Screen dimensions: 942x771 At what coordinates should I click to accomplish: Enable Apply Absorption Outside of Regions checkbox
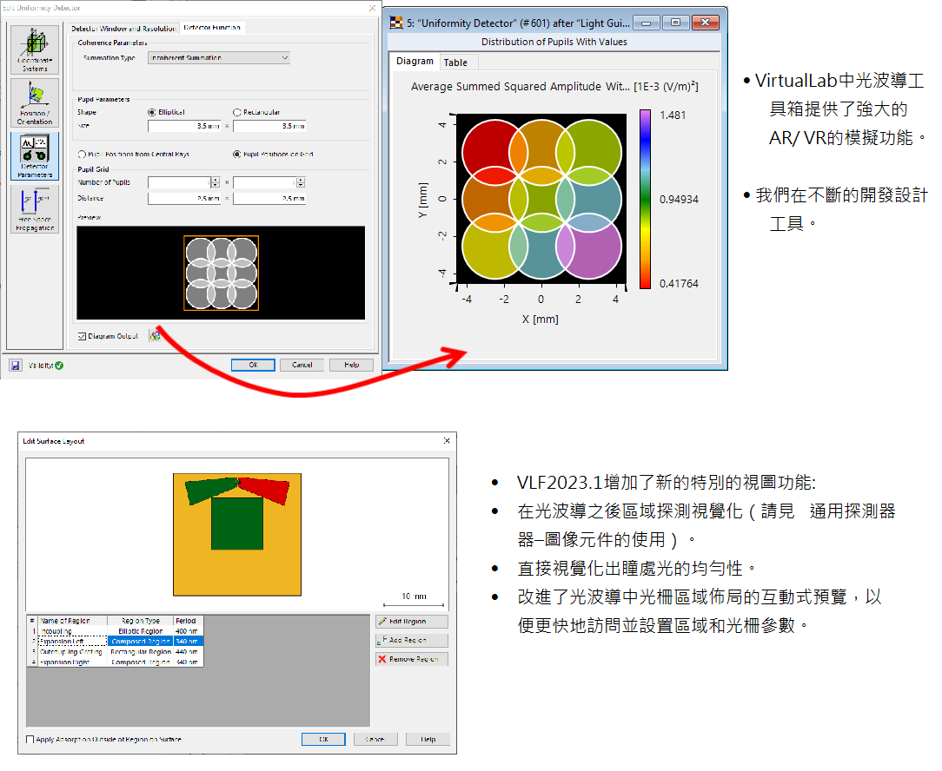[x=31, y=740]
